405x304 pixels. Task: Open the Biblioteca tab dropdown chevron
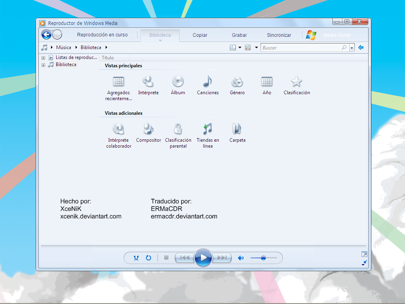coord(160,40)
